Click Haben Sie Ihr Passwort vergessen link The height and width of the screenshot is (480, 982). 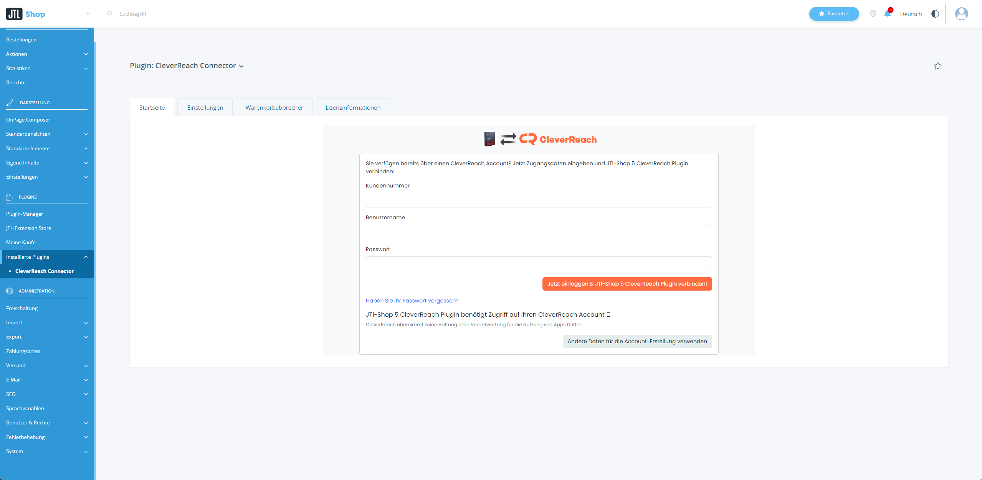pos(412,301)
